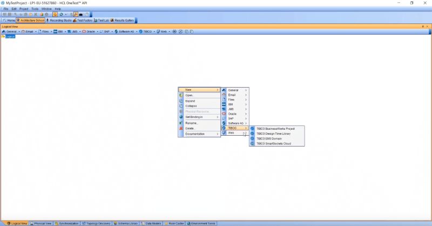The image size is (432, 226).
Task: Open the dropdown arrow next to toolbar Email
Action: (36, 32)
